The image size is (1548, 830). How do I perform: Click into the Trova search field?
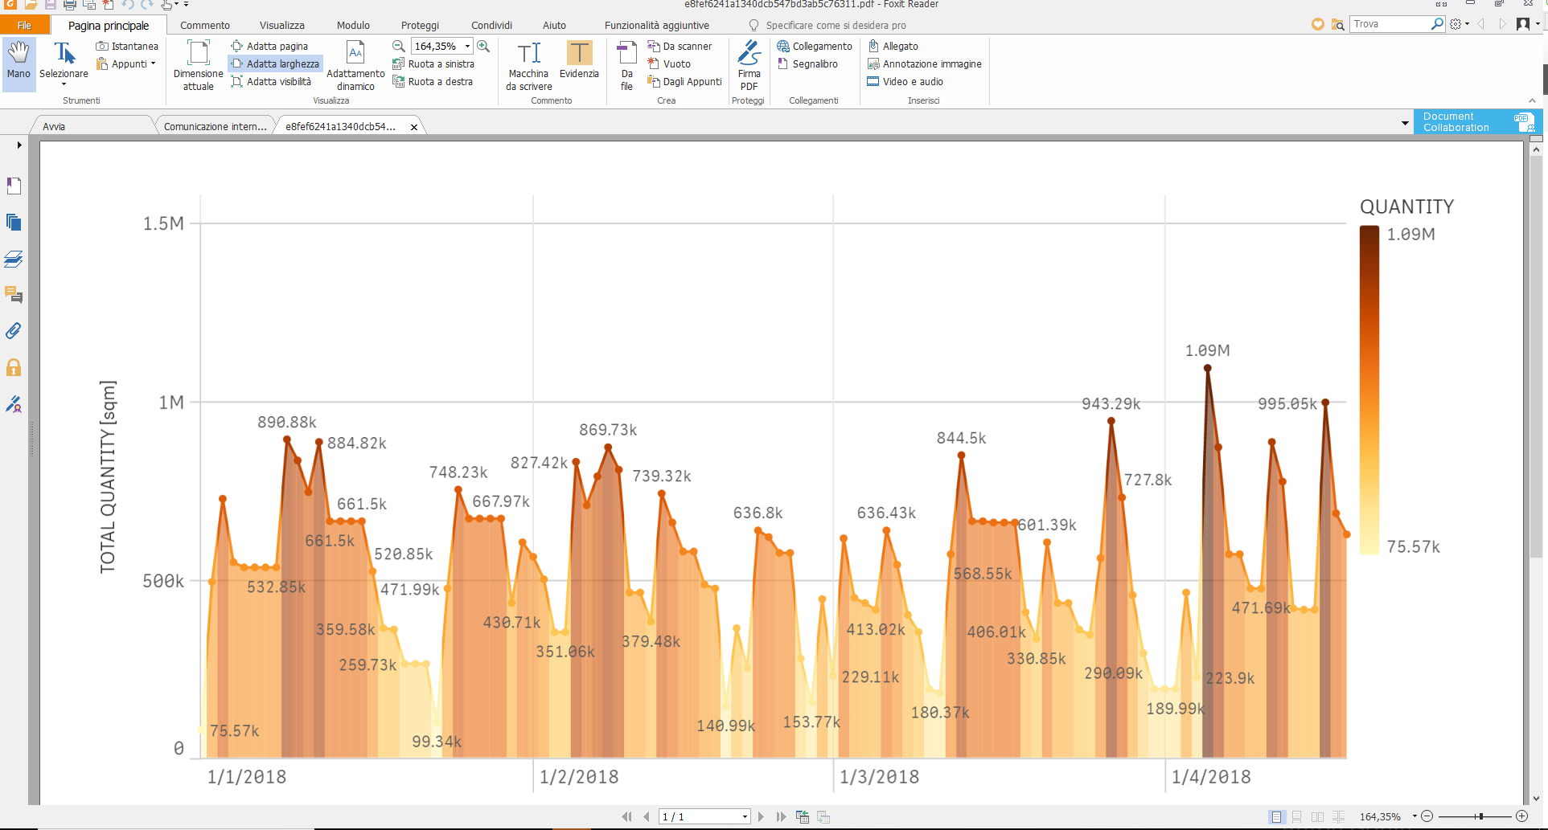tap(1390, 24)
